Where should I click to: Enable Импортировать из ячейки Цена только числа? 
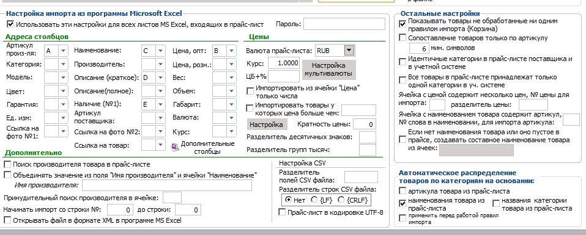[250, 92]
